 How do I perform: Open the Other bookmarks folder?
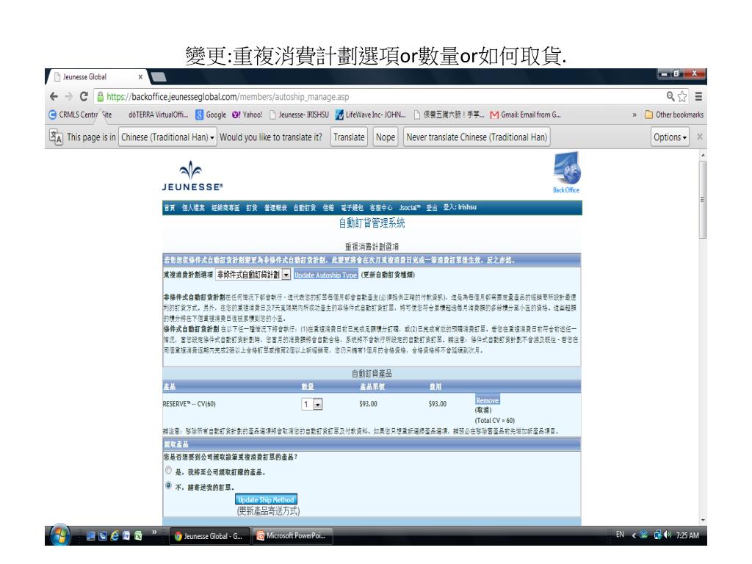pyautogui.click(x=674, y=115)
